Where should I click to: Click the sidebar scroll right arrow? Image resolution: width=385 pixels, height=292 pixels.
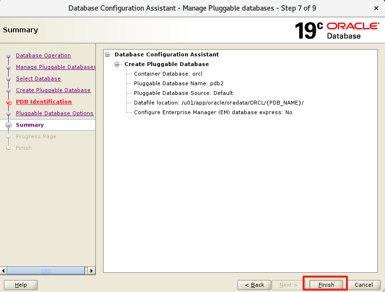pyautogui.click(x=92, y=271)
